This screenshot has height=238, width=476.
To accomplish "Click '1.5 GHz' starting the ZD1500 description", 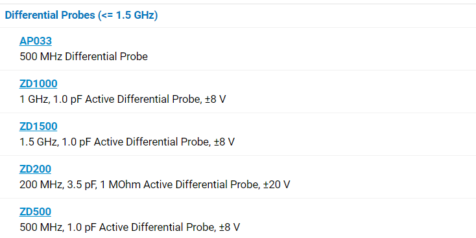I will click(38, 142).
